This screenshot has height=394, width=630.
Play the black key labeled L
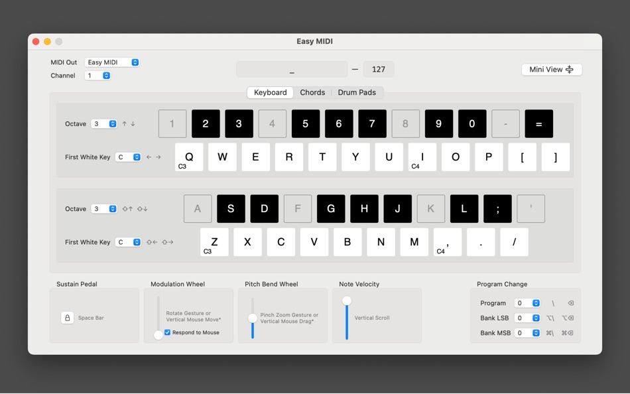point(464,209)
